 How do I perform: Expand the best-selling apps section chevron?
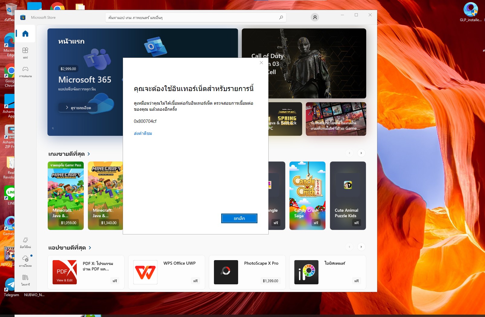90,248
